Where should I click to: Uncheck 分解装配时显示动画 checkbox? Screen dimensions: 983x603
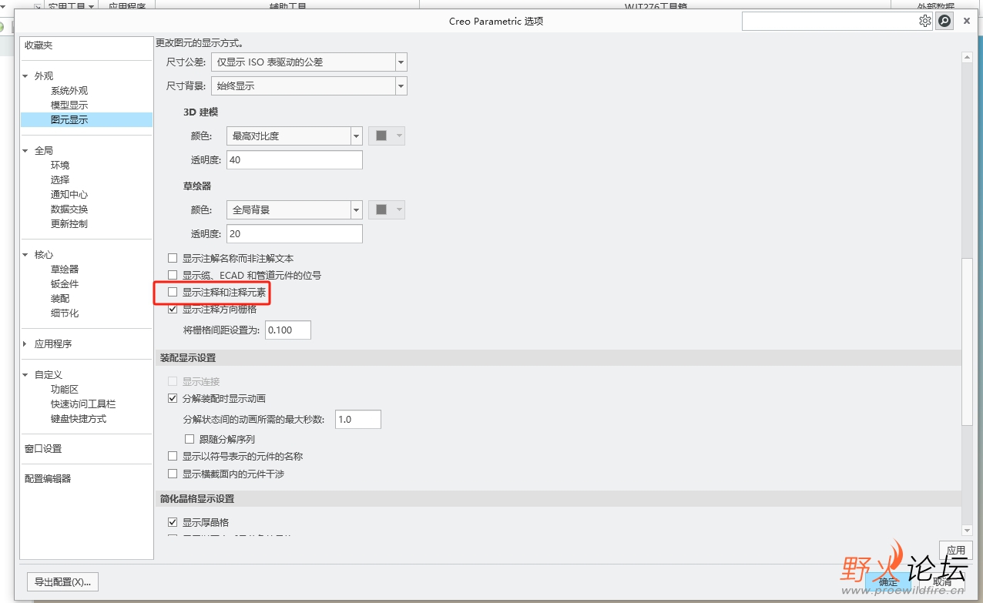173,398
